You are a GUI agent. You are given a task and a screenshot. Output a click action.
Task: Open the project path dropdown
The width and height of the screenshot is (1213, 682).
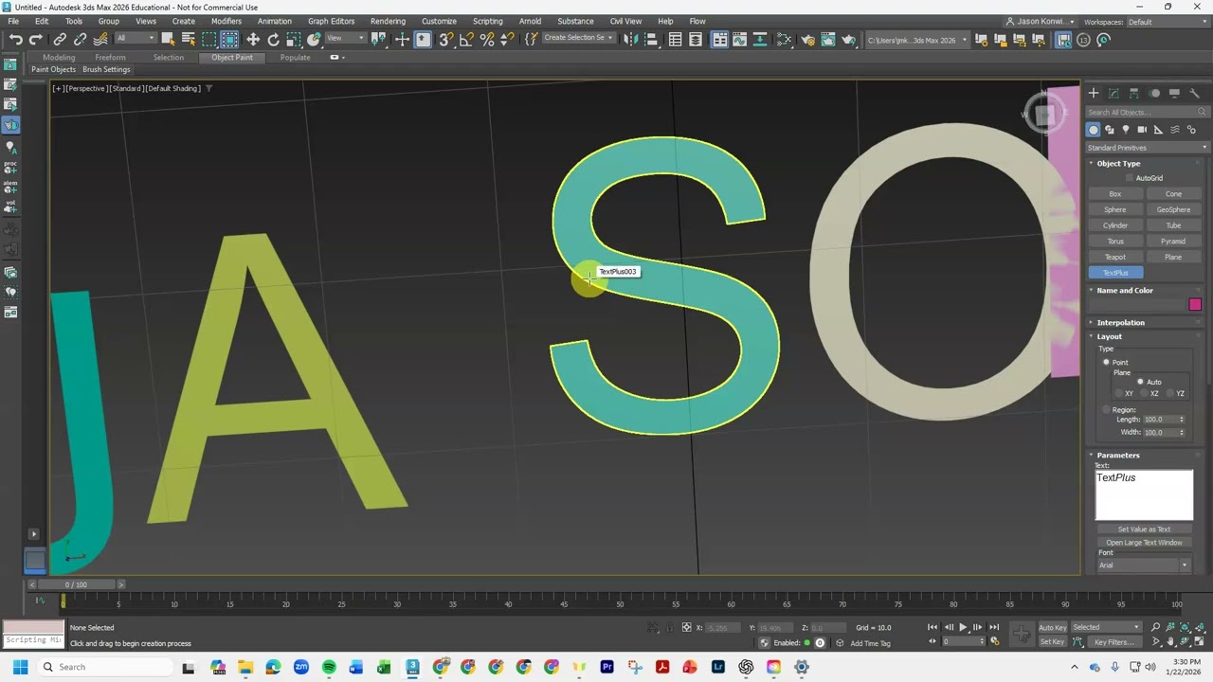(x=917, y=40)
